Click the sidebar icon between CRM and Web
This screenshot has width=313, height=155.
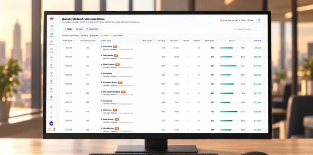pyautogui.click(x=52, y=74)
